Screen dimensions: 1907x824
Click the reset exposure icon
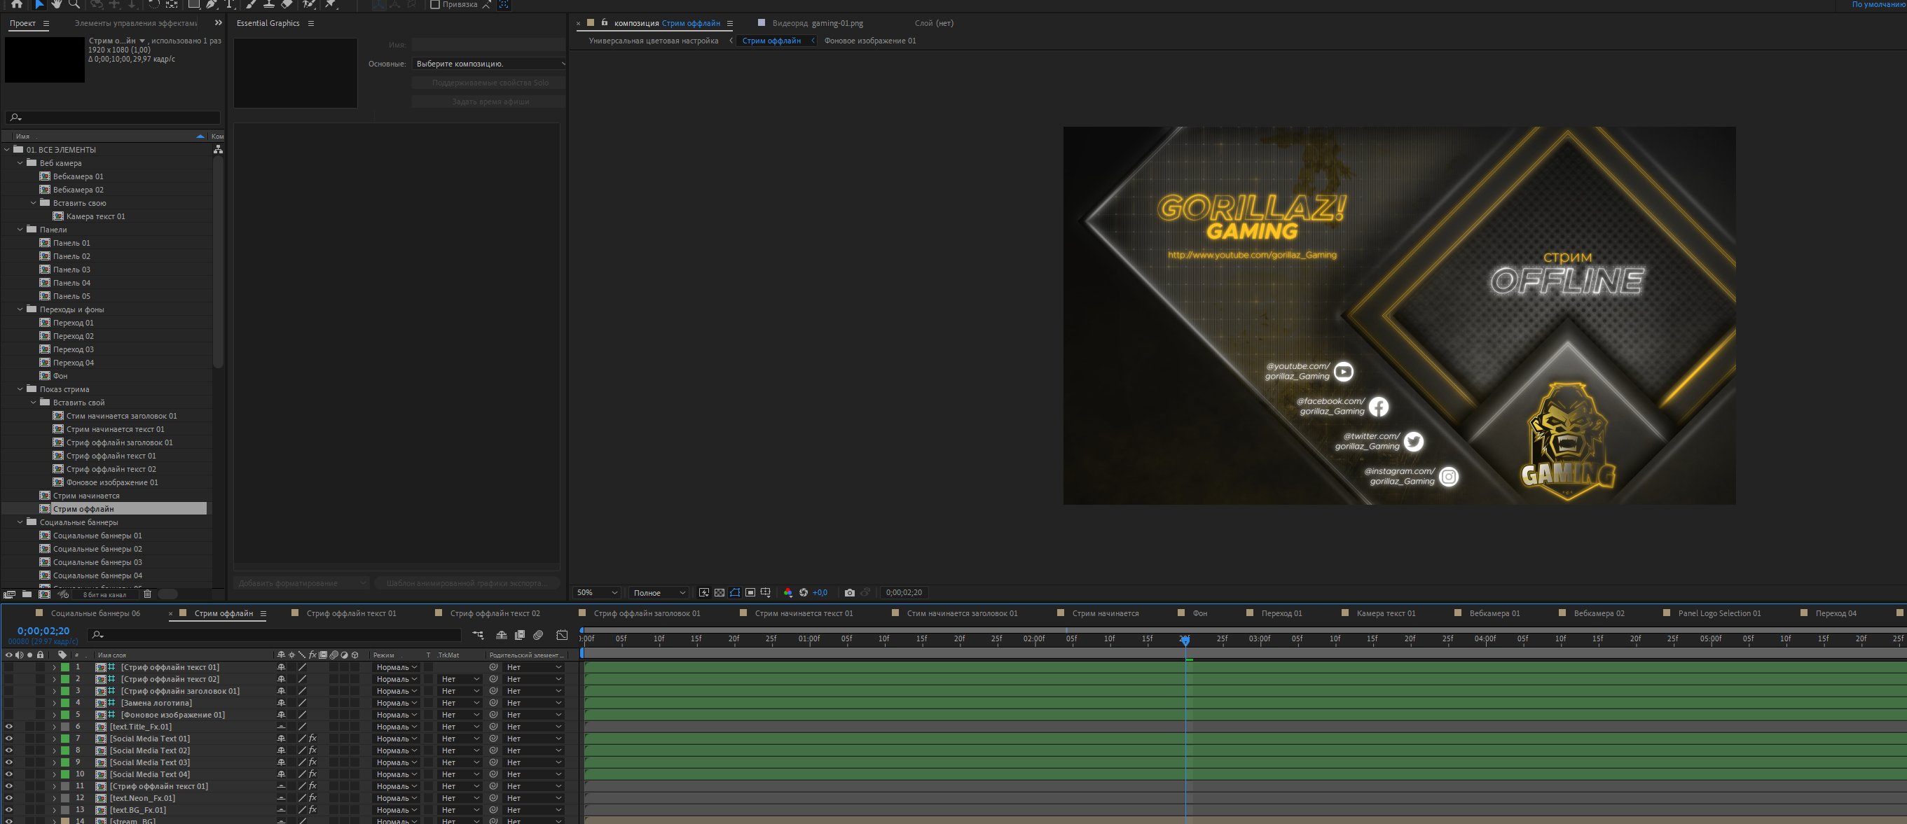click(x=803, y=592)
